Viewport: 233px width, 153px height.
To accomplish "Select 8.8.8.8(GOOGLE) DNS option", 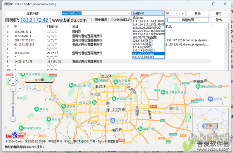I will (x=148, y=54).
